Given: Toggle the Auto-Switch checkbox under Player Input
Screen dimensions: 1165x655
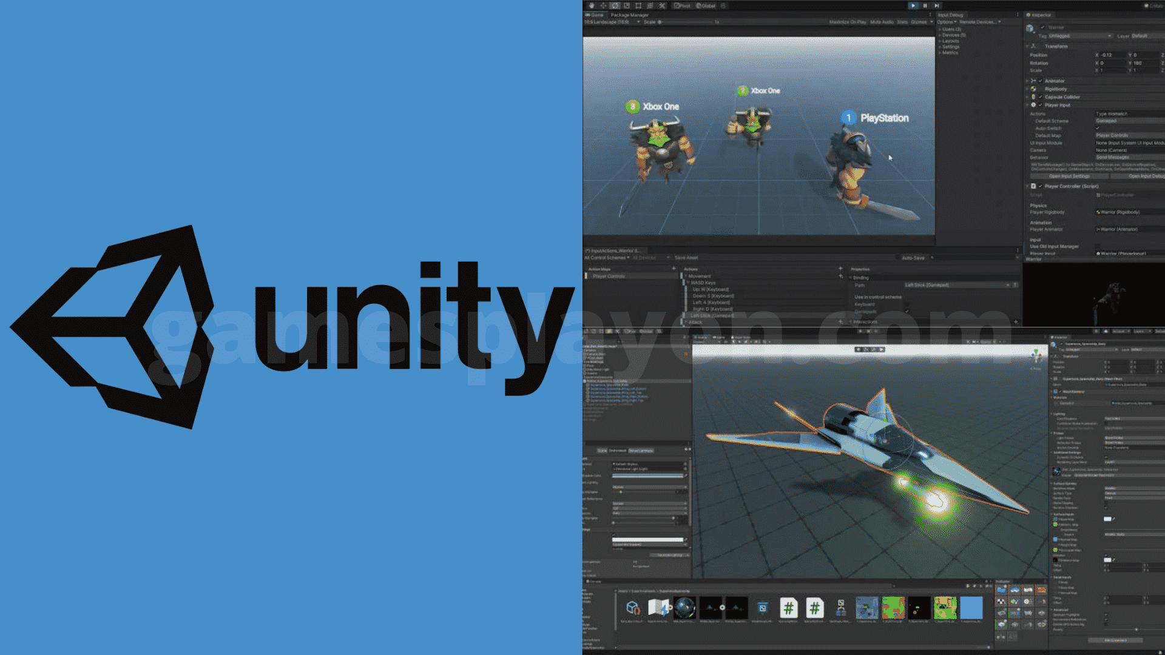Looking at the screenshot, I should [x=1097, y=128].
